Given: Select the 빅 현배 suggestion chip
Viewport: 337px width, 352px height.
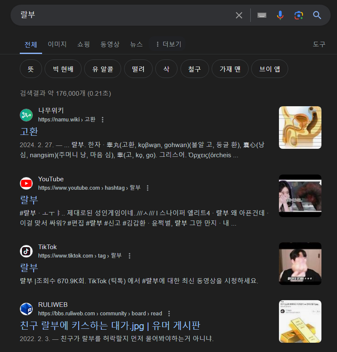Looking at the screenshot, I should click(63, 69).
